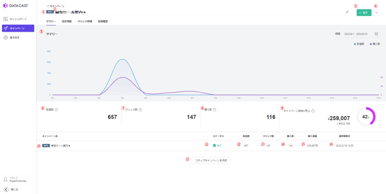Screen dimensions: 386x194
Task: Switch to the 設定情報 tab
Action: pos(67,22)
